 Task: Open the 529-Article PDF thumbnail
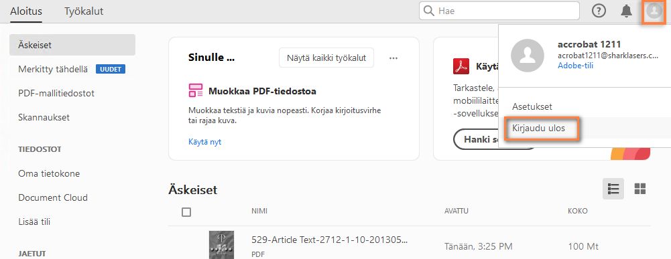point(221,245)
